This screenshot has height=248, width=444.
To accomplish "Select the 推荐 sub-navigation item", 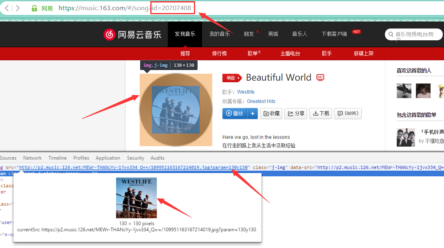I will click(185, 53).
